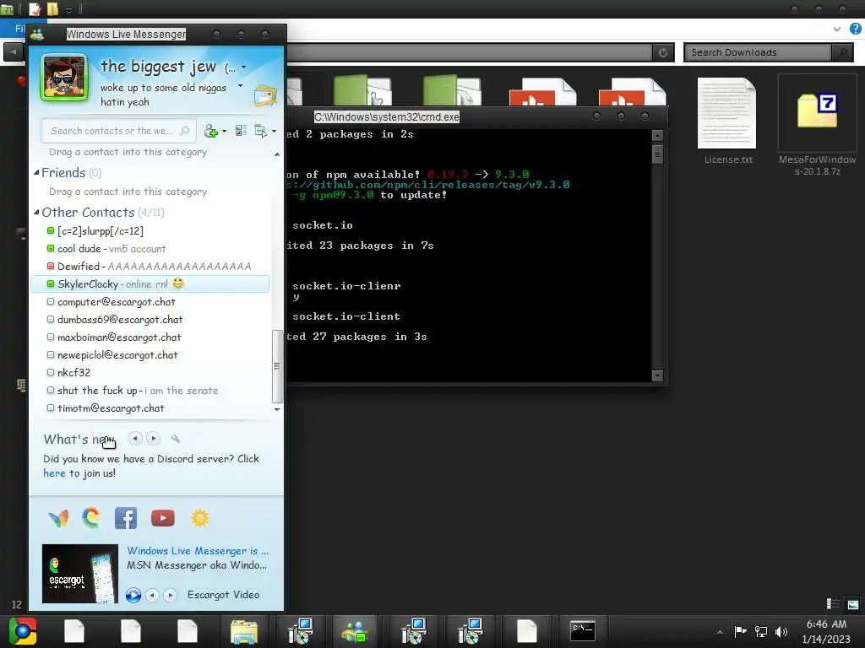Open the taskbar clock showing 6:46 AM

[826, 631]
